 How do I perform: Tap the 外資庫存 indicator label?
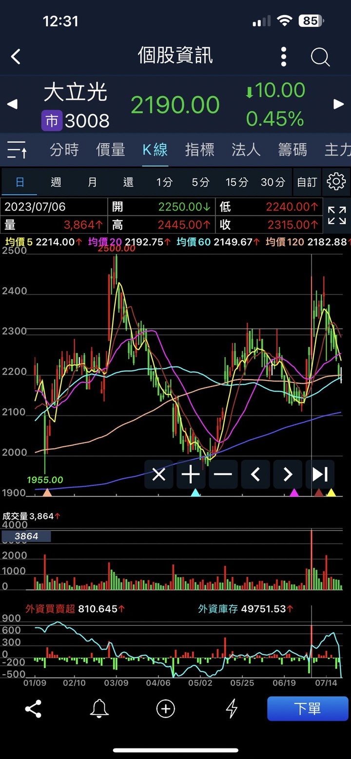pos(218,608)
